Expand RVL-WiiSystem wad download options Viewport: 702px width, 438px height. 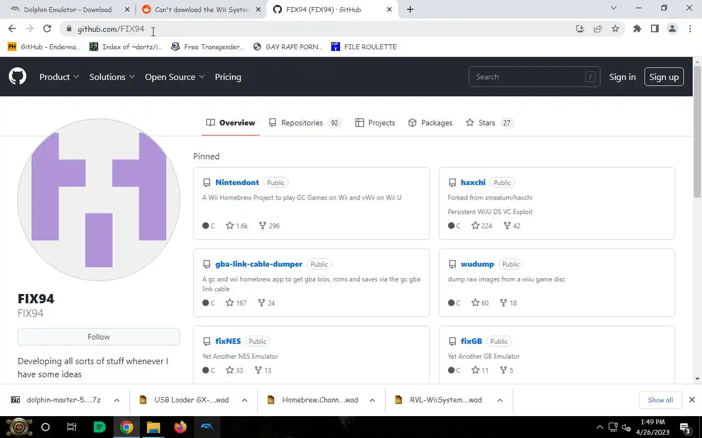pyautogui.click(x=500, y=400)
